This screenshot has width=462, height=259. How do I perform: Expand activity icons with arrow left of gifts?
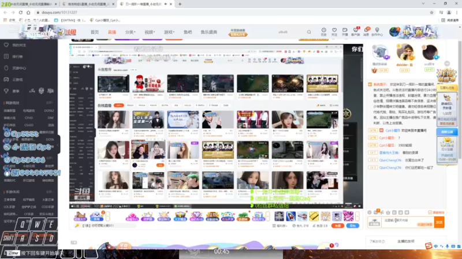(x=268, y=216)
